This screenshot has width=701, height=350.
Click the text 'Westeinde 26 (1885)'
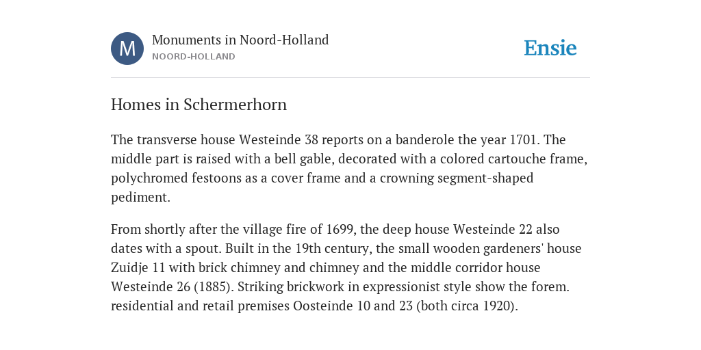coord(170,287)
